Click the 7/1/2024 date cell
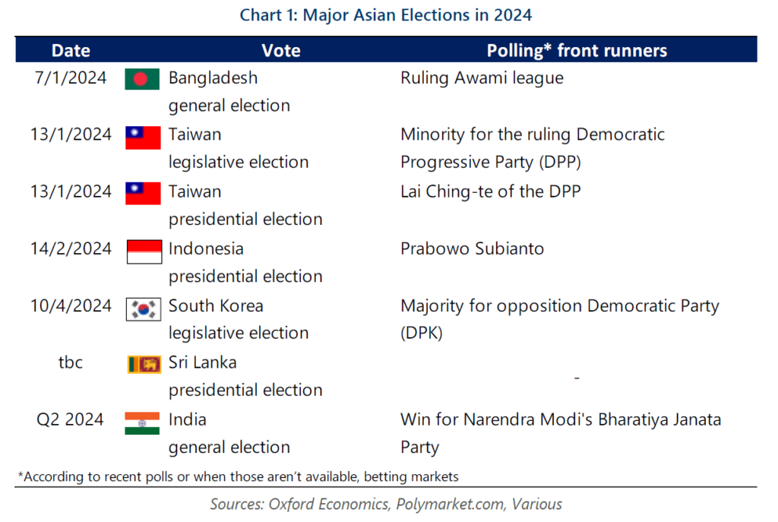This screenshot has width=778, height=522. click(71, 78)
